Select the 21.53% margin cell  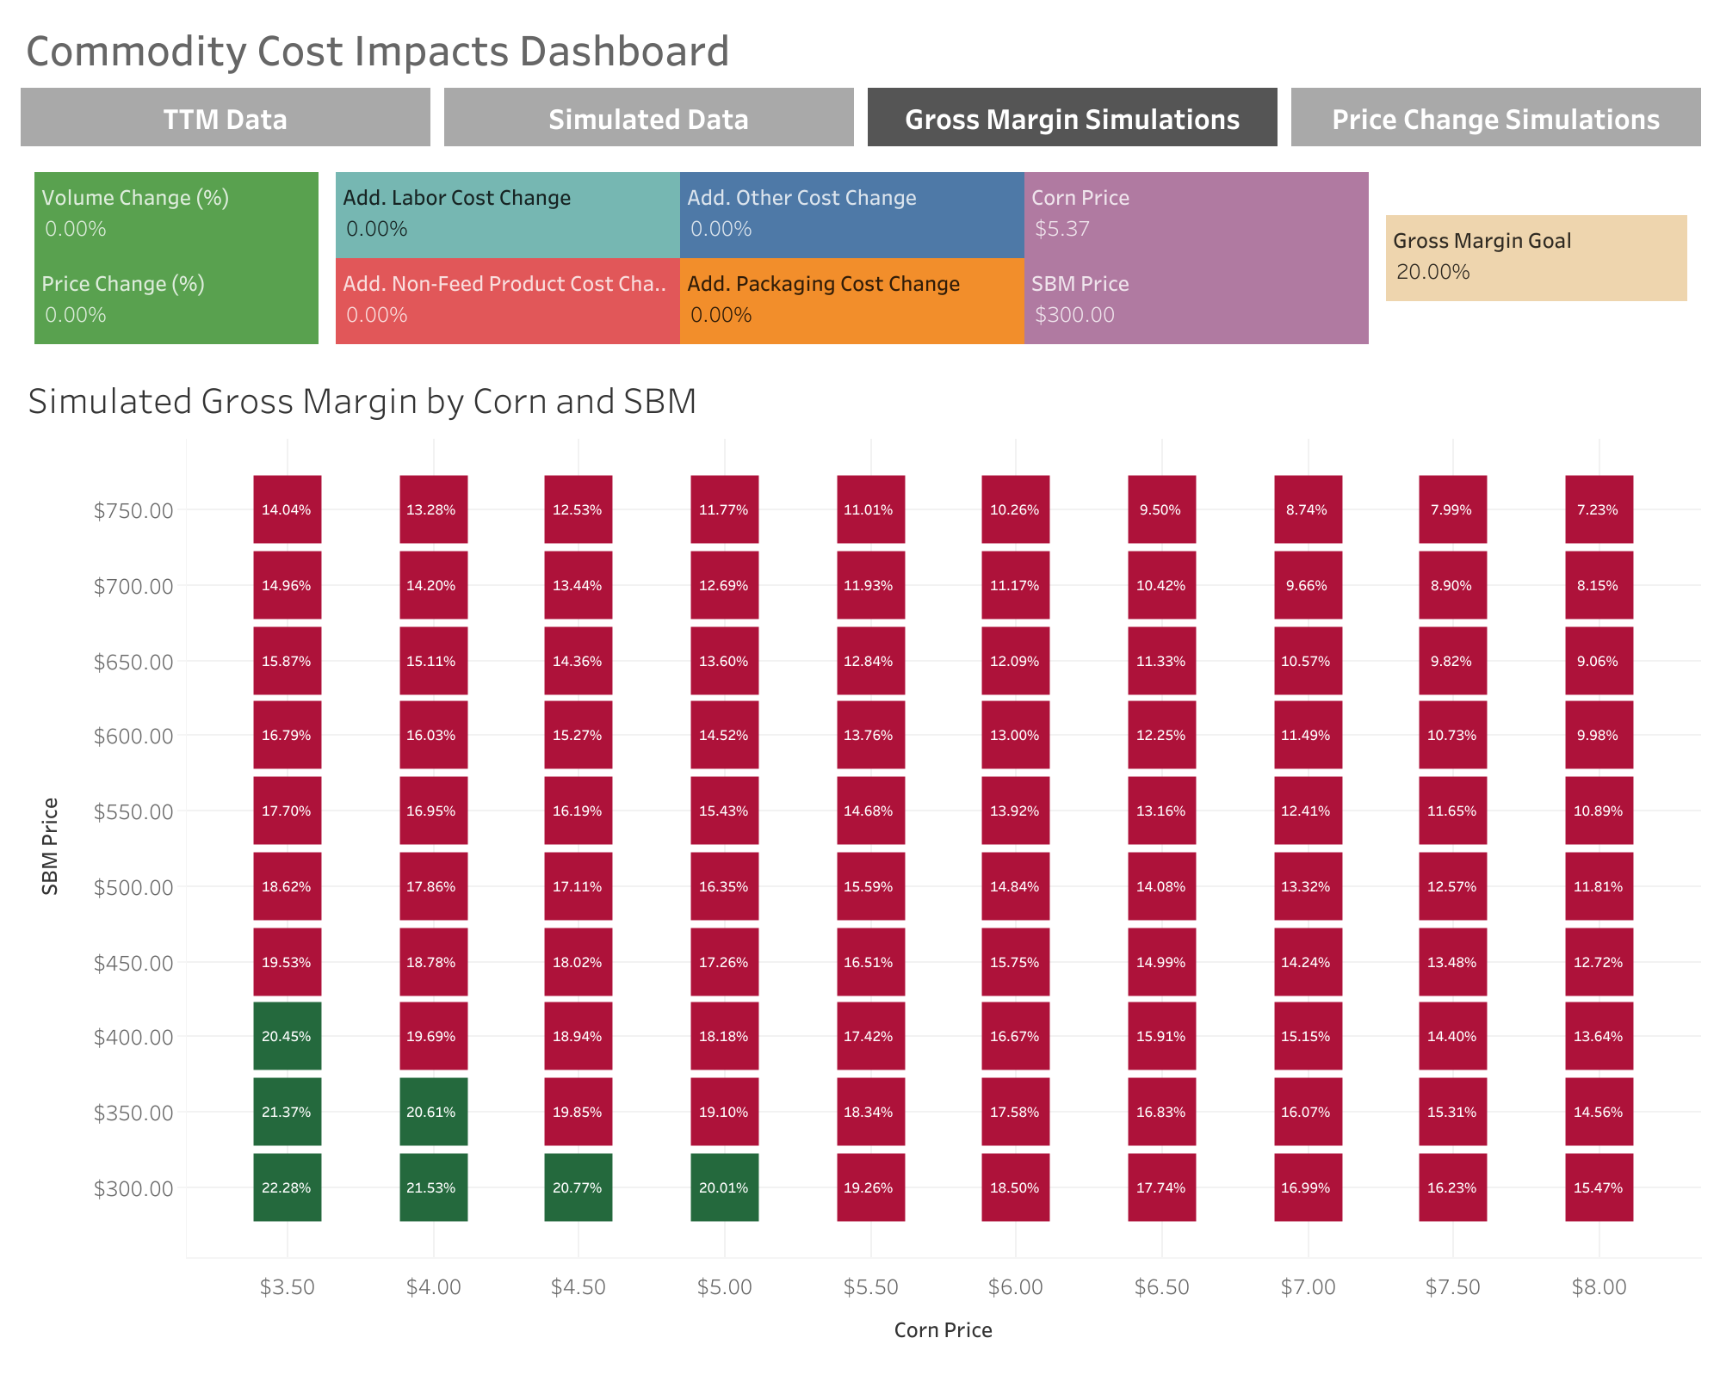coord(434,1187)
